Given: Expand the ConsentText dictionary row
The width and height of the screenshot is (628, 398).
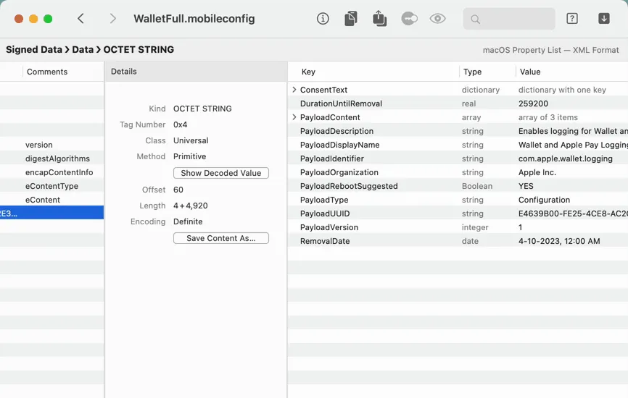Looking at the screenshot, I should pos(294,90).
